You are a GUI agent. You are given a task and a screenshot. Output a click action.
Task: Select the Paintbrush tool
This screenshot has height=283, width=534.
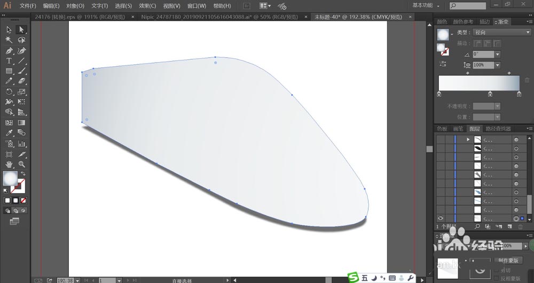click(21, 71)
